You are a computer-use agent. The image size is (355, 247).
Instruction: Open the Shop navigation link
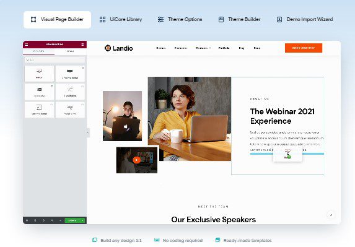click(257, 48)
